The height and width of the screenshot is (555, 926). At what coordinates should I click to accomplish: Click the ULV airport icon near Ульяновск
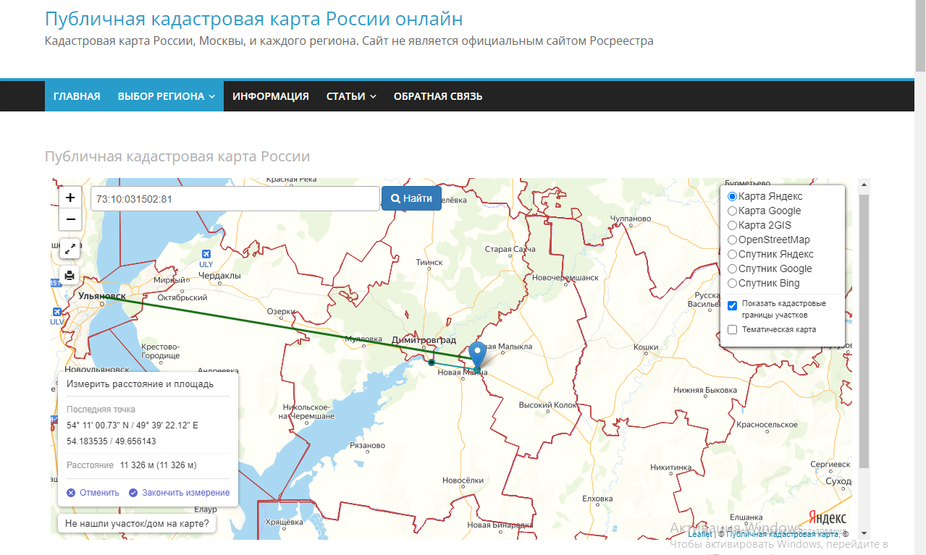[57, 312]
